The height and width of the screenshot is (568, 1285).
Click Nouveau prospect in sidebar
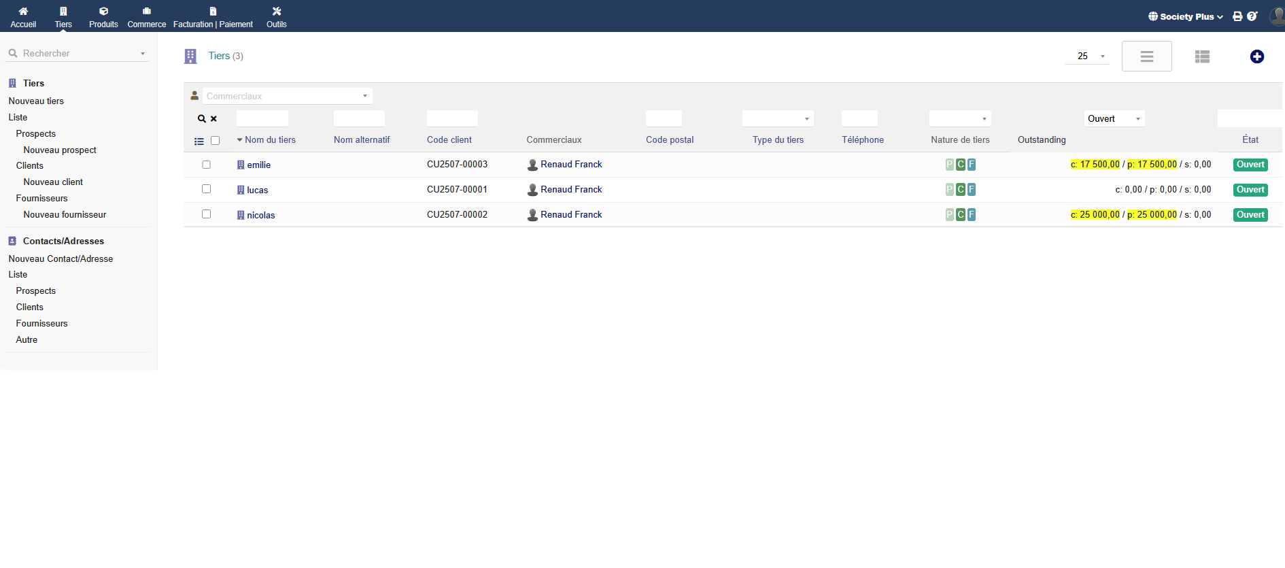click(60, 150)
